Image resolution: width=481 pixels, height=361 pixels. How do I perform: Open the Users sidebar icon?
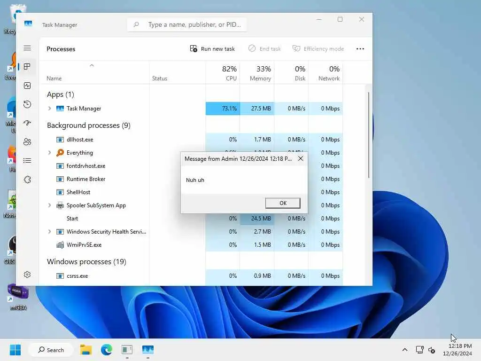click(27, 142)
